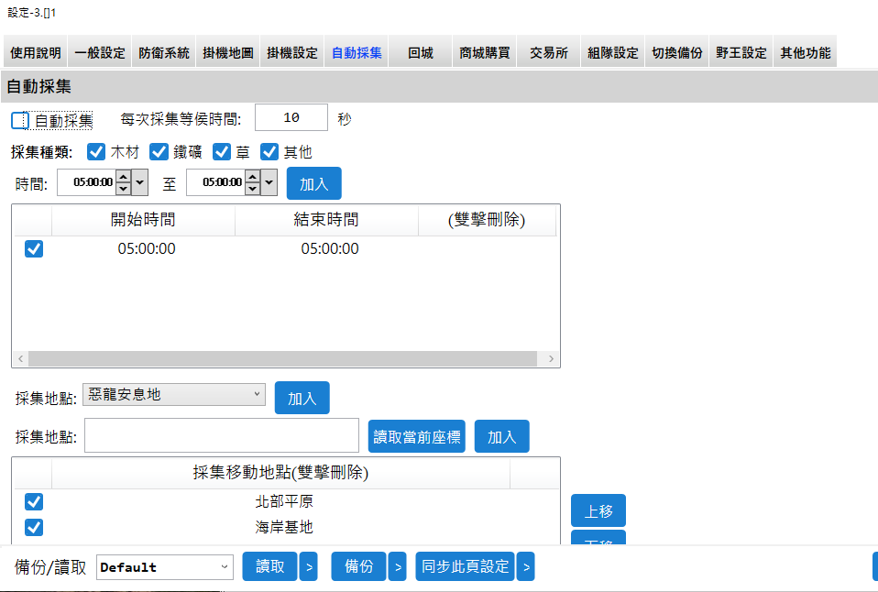The width and height of the screenshot is (878, 592).
Task: Click the arrow next to 讀取 button
Action: click(x=309, y=567)
